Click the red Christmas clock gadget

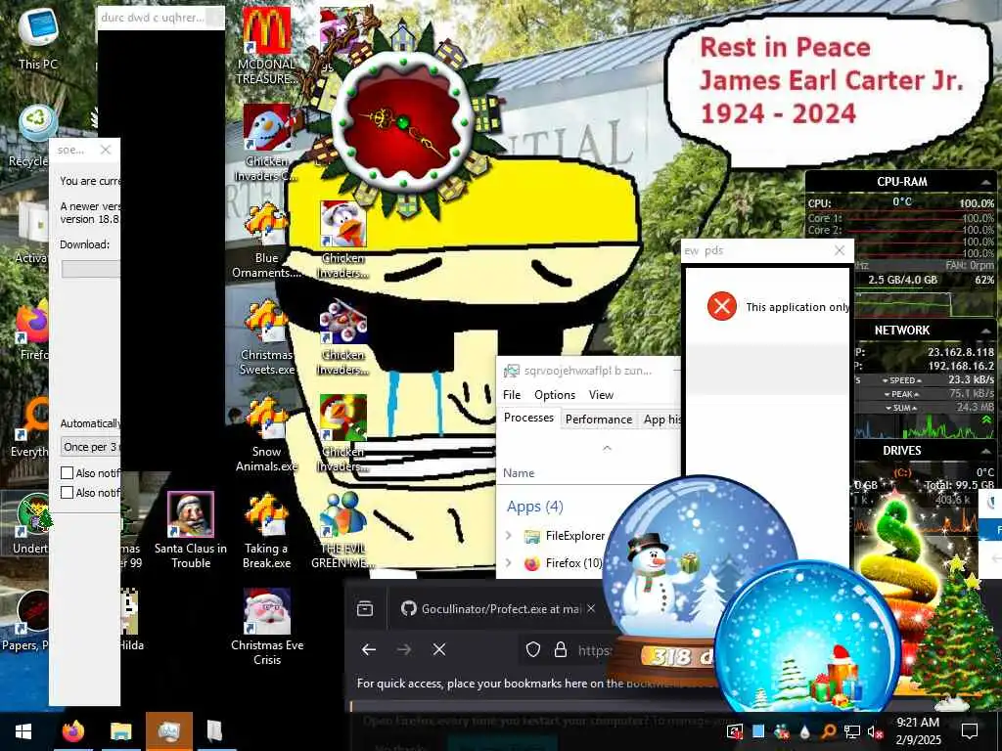(404, 121)
